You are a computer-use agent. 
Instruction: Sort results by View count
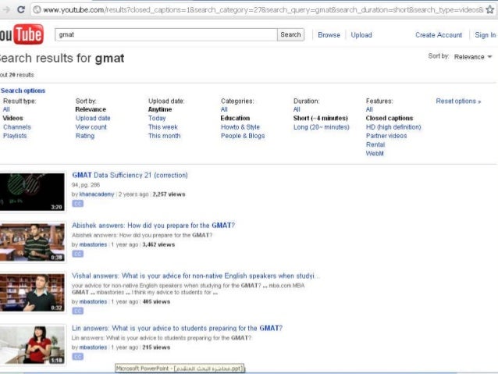(91, 127)
